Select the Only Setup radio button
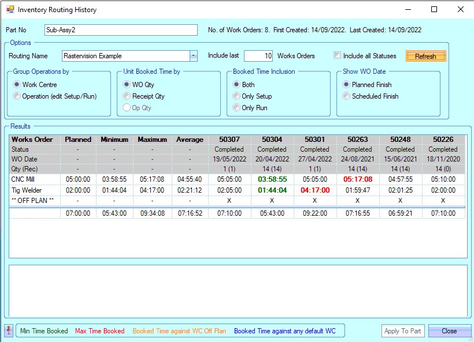 (x=237, y=96)
